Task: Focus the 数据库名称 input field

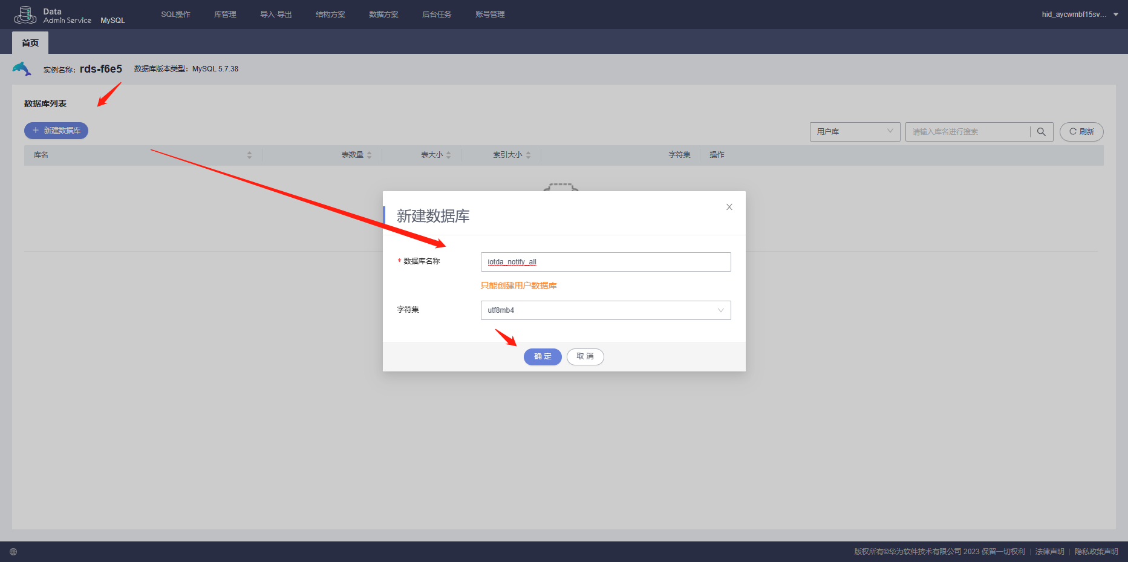Action: coord(605,262)
